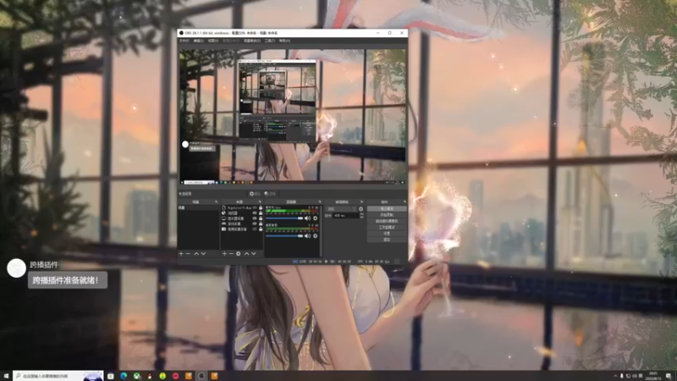Click the Filters button above panels
Viewport: 677px width, 381px height.
(270, 194)
